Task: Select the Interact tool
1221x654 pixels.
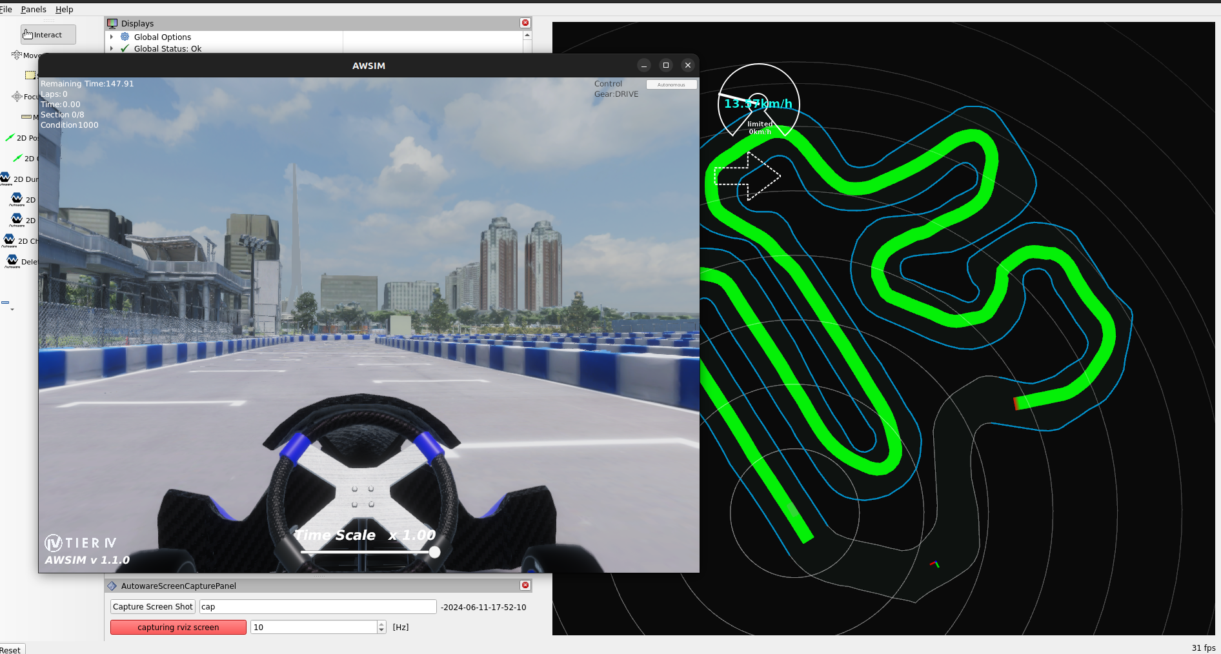Action: (48, 35)
